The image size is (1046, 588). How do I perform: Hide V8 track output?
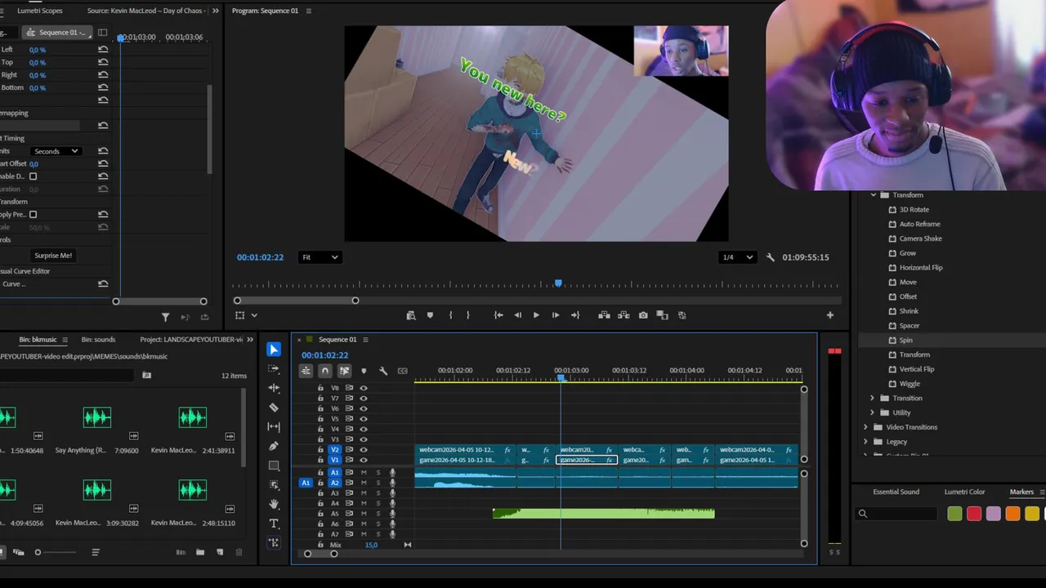point(364,388)
